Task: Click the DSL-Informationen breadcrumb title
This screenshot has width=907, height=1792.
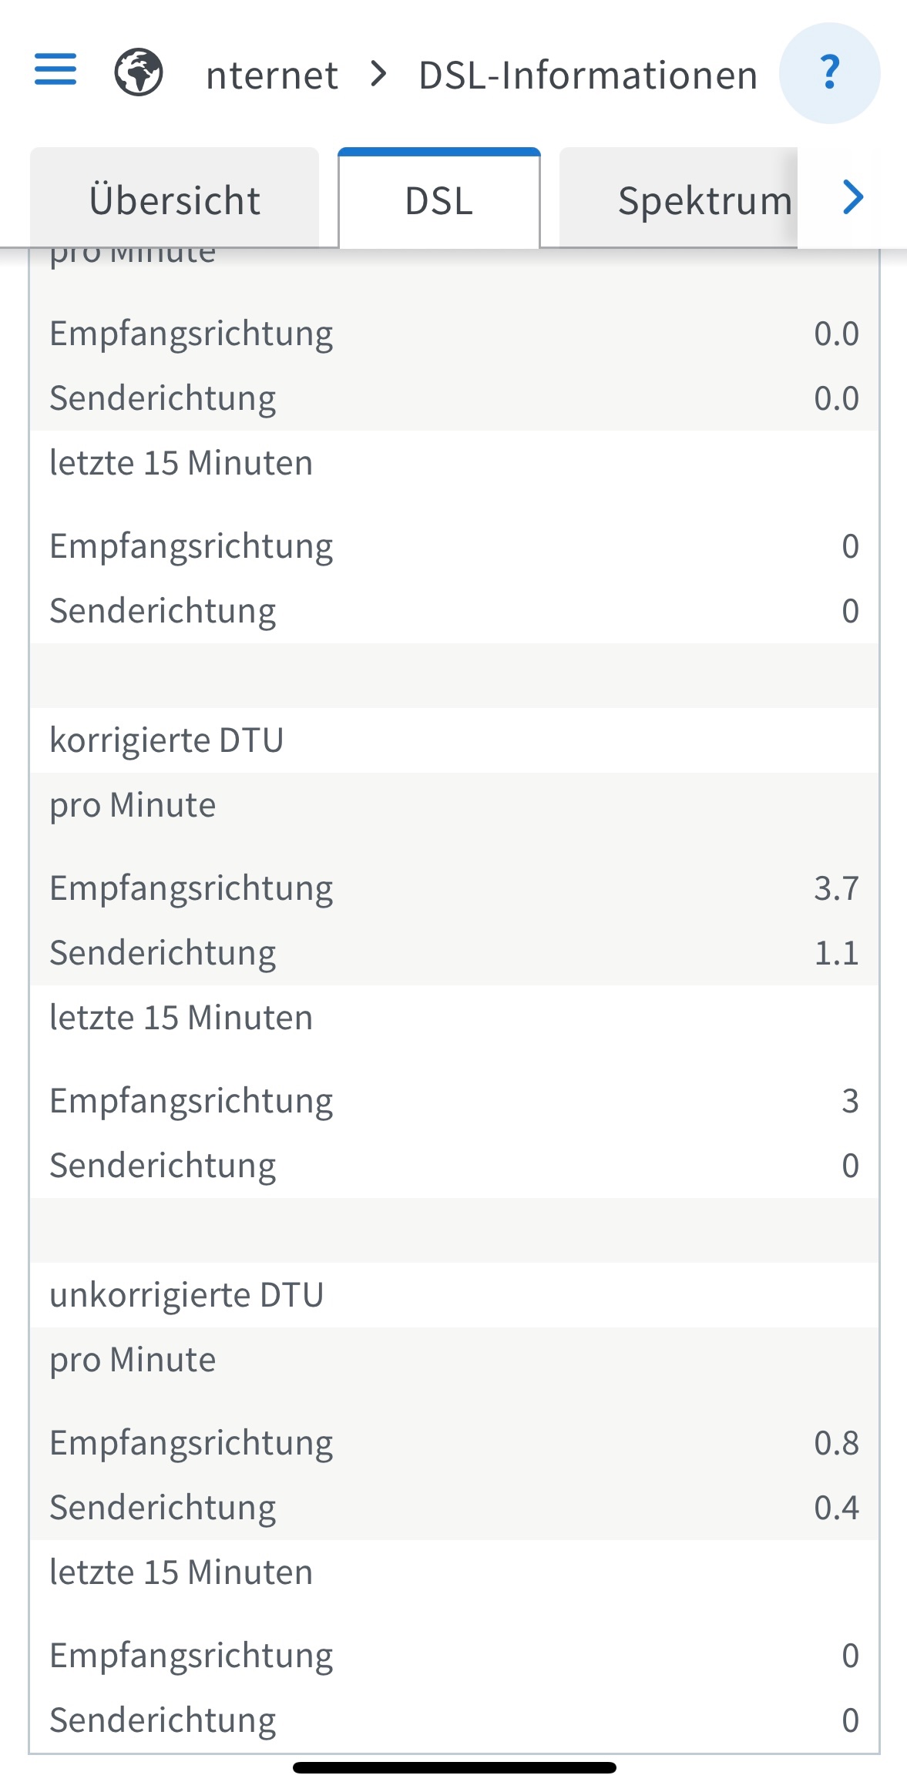Action: point(588,76)
